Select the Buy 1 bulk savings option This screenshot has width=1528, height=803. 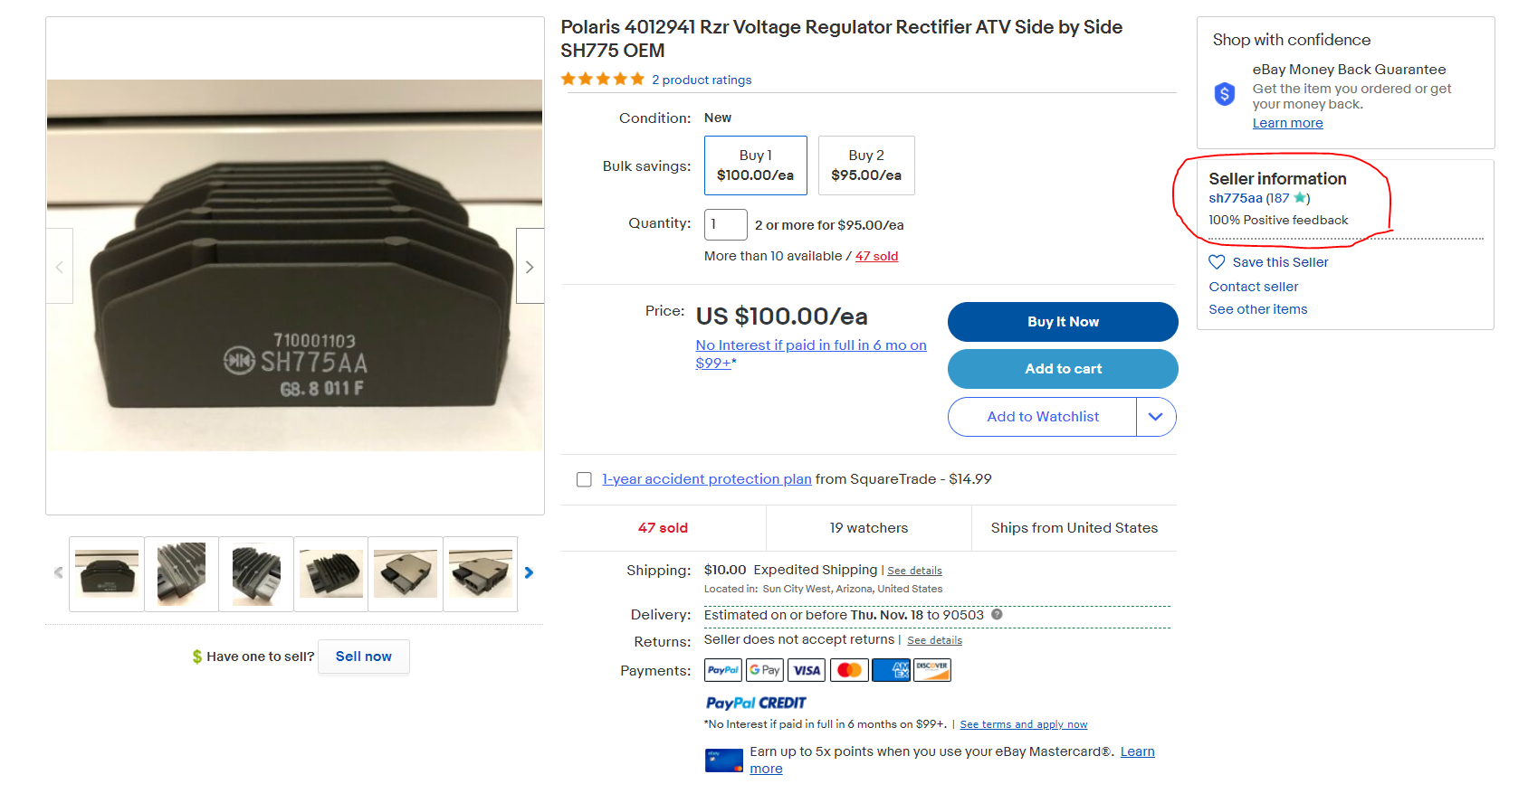756,165
